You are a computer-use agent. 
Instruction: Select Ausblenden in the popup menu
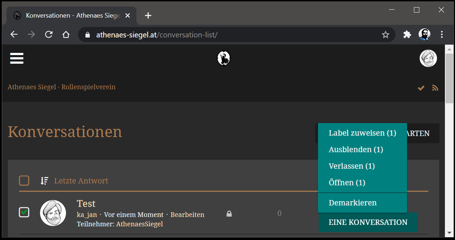tap(355, 150)
